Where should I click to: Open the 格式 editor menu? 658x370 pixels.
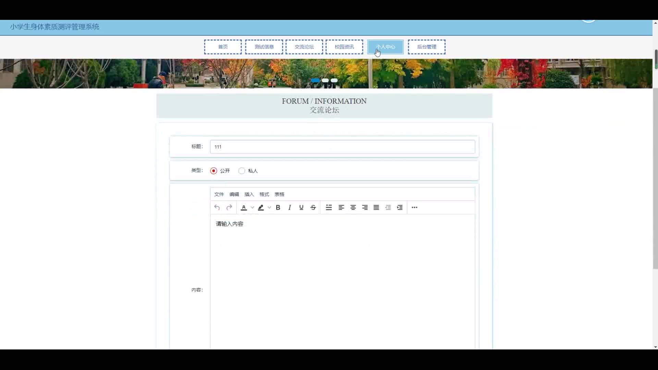point(264,194)
